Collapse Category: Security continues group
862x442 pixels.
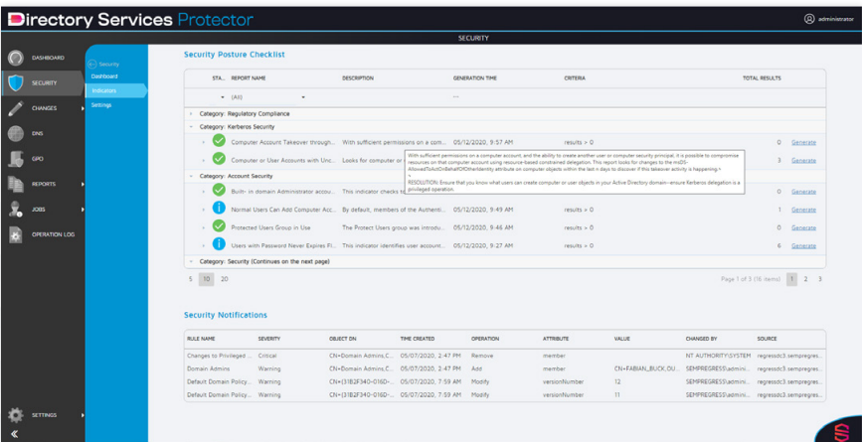pos(191,262)
